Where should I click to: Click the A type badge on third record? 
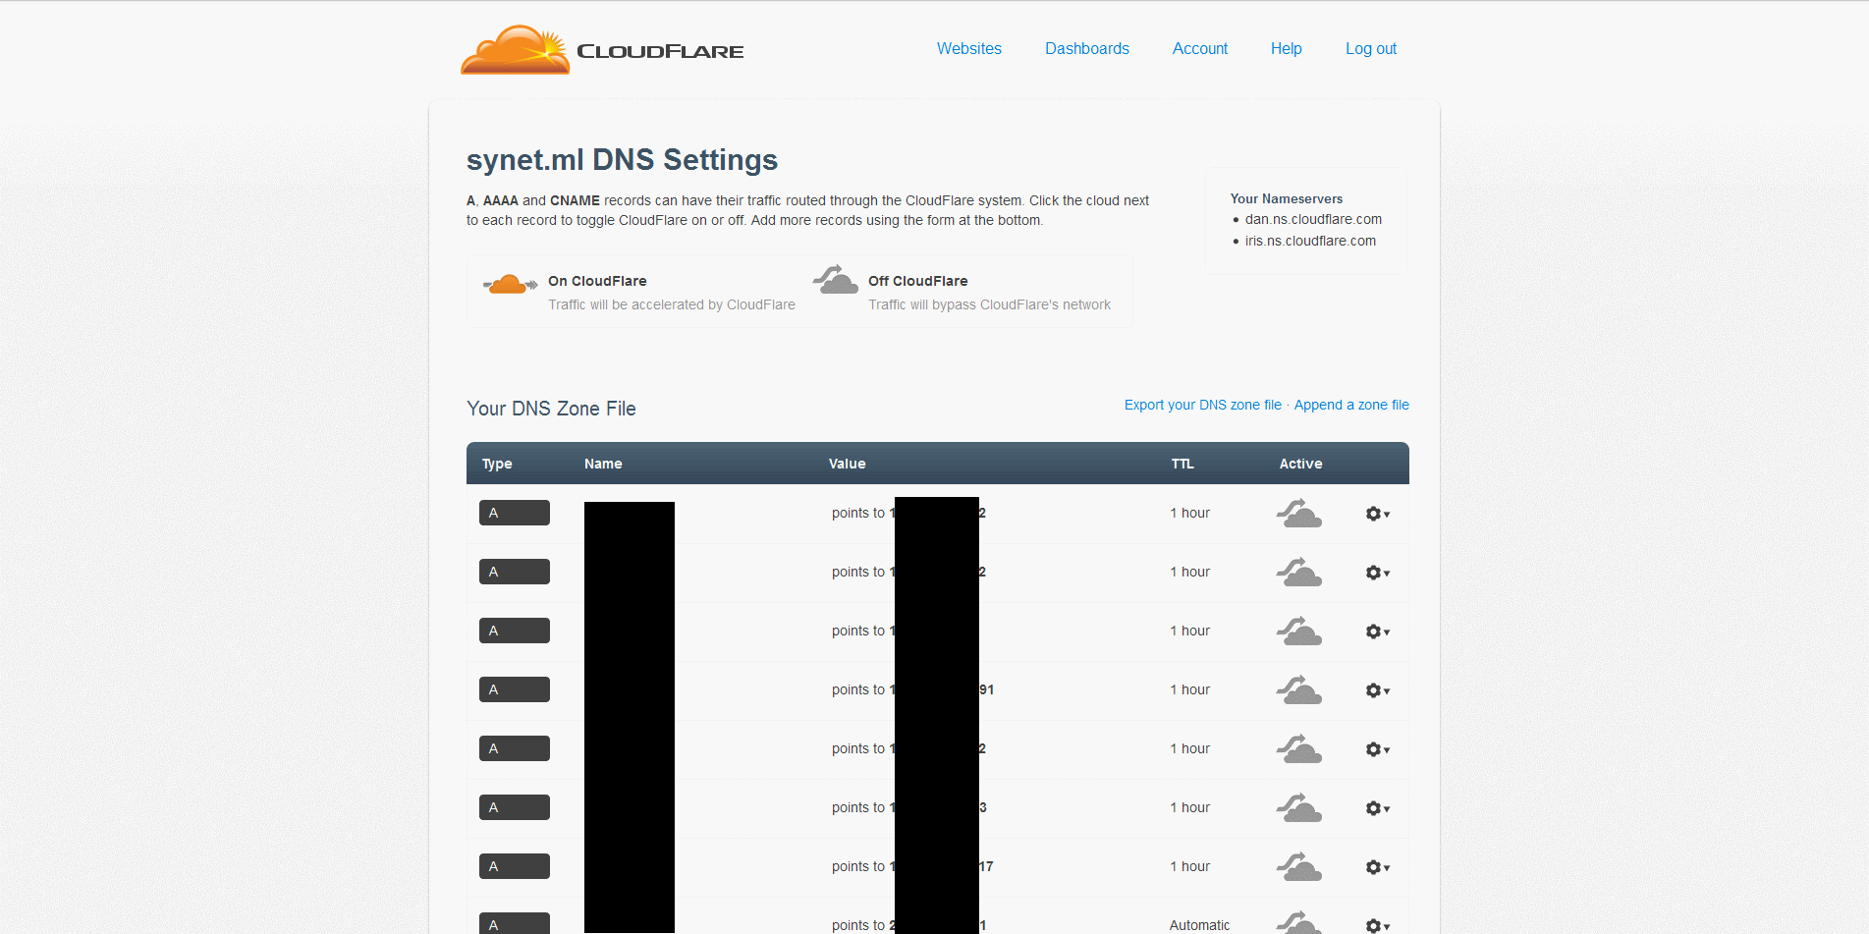(514, 631)
